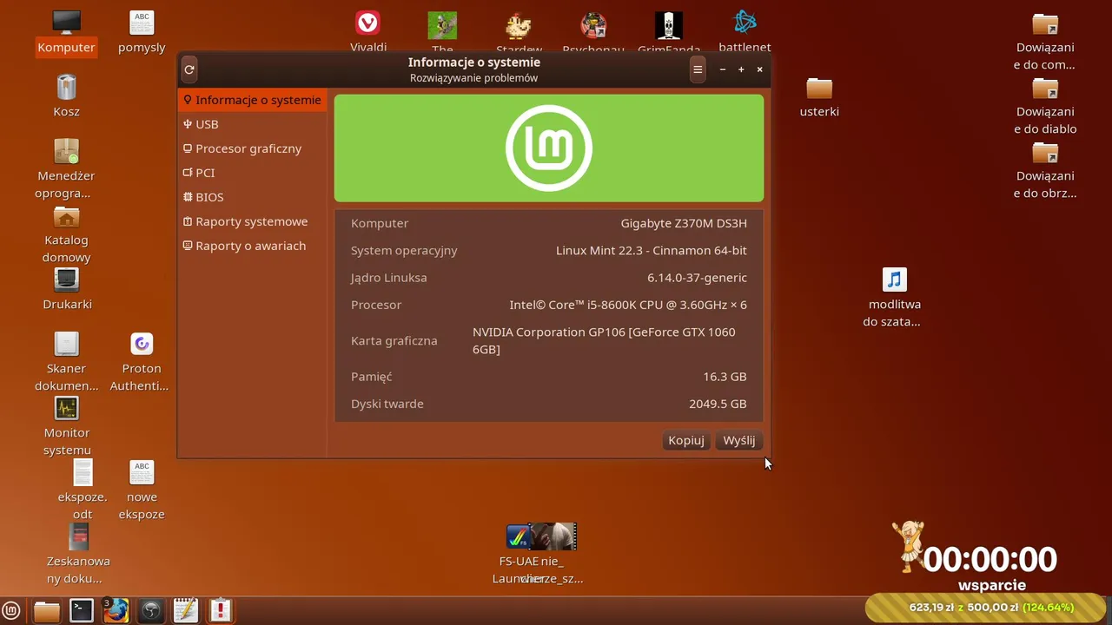Click the 2049.5 GB disk value
This screenshot has width=1112, height=625.
point(718,404)
